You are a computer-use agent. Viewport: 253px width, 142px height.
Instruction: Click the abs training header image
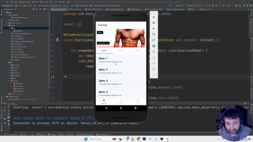[121, 38]
